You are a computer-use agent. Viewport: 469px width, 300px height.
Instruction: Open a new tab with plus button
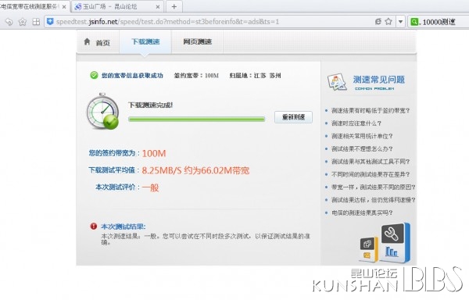coord(174,6)
